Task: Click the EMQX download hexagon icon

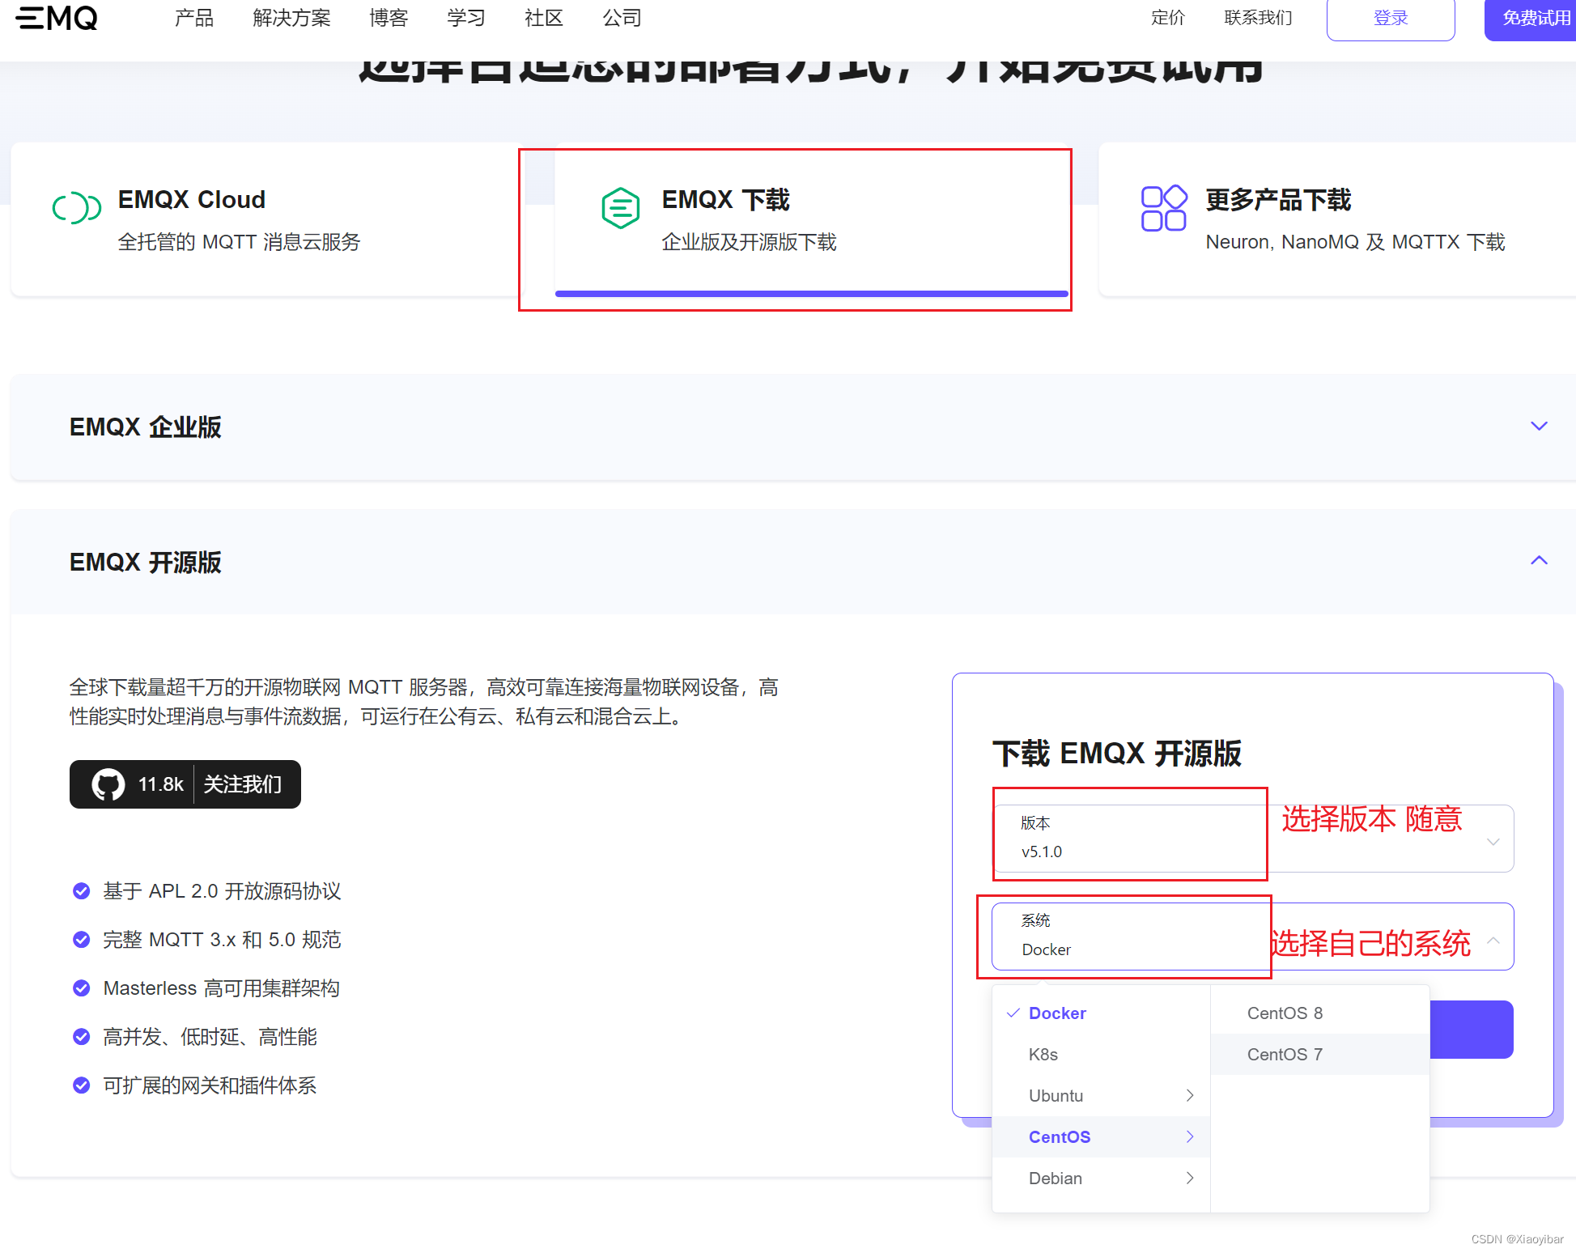Action: pos(621,208)
